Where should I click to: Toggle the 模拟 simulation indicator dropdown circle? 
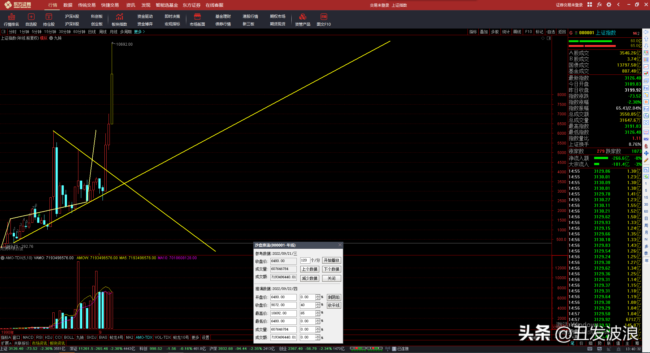click(x=51, y=38)
